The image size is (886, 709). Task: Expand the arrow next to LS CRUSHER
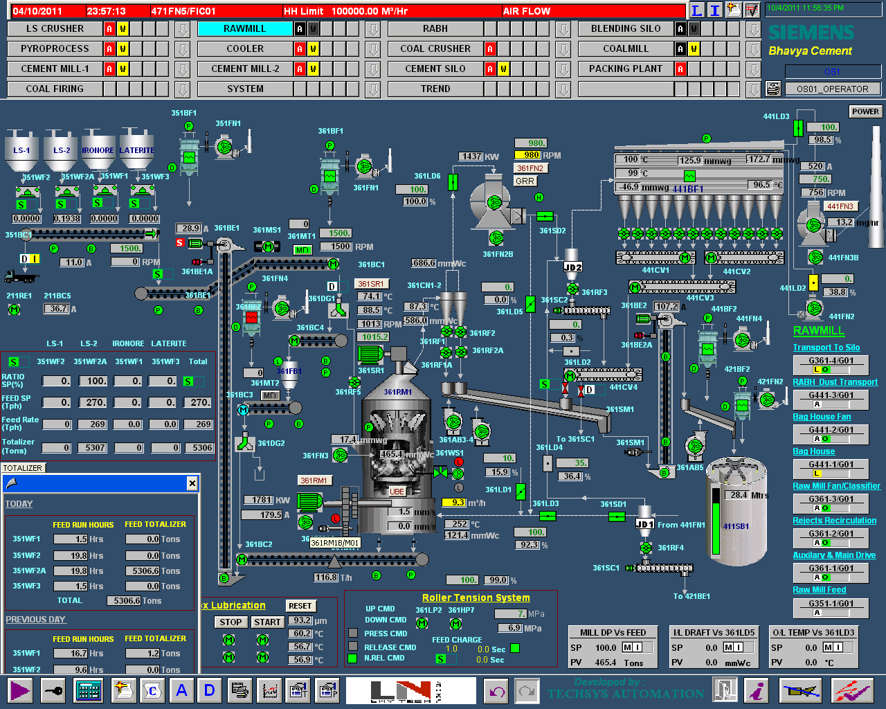pyautogui.click(x=182, y=29)
